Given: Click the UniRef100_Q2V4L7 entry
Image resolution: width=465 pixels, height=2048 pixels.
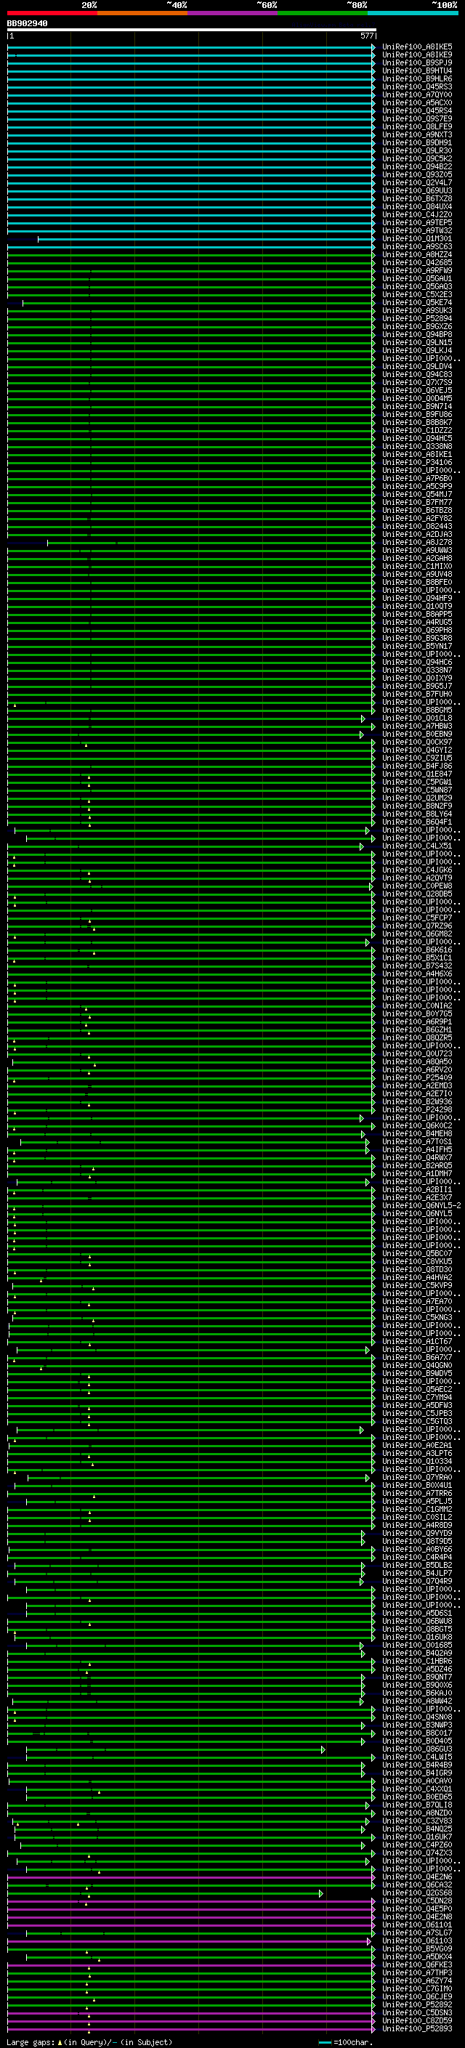Looking at the screenshot, I should pyautogui.click(x=417, y=182).
